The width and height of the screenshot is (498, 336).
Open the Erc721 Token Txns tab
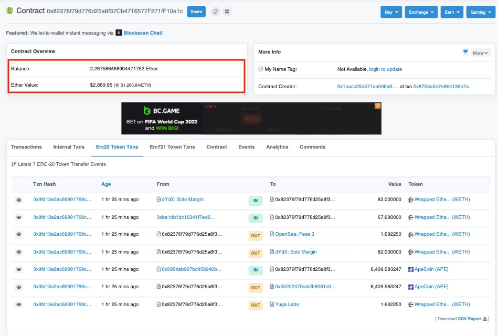[x=172, y=147]
